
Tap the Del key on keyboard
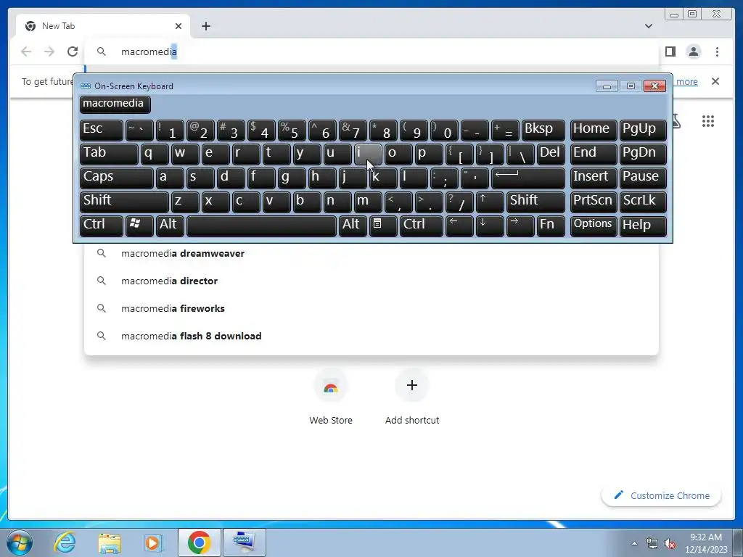click(x=551, y=154)
